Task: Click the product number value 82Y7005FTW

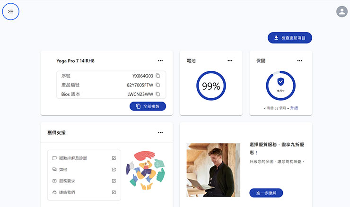Action: pos(140,85)
